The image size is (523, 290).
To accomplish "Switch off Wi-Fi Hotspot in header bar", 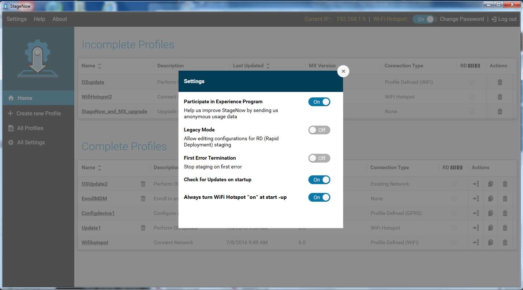I will tap(423, 19).
